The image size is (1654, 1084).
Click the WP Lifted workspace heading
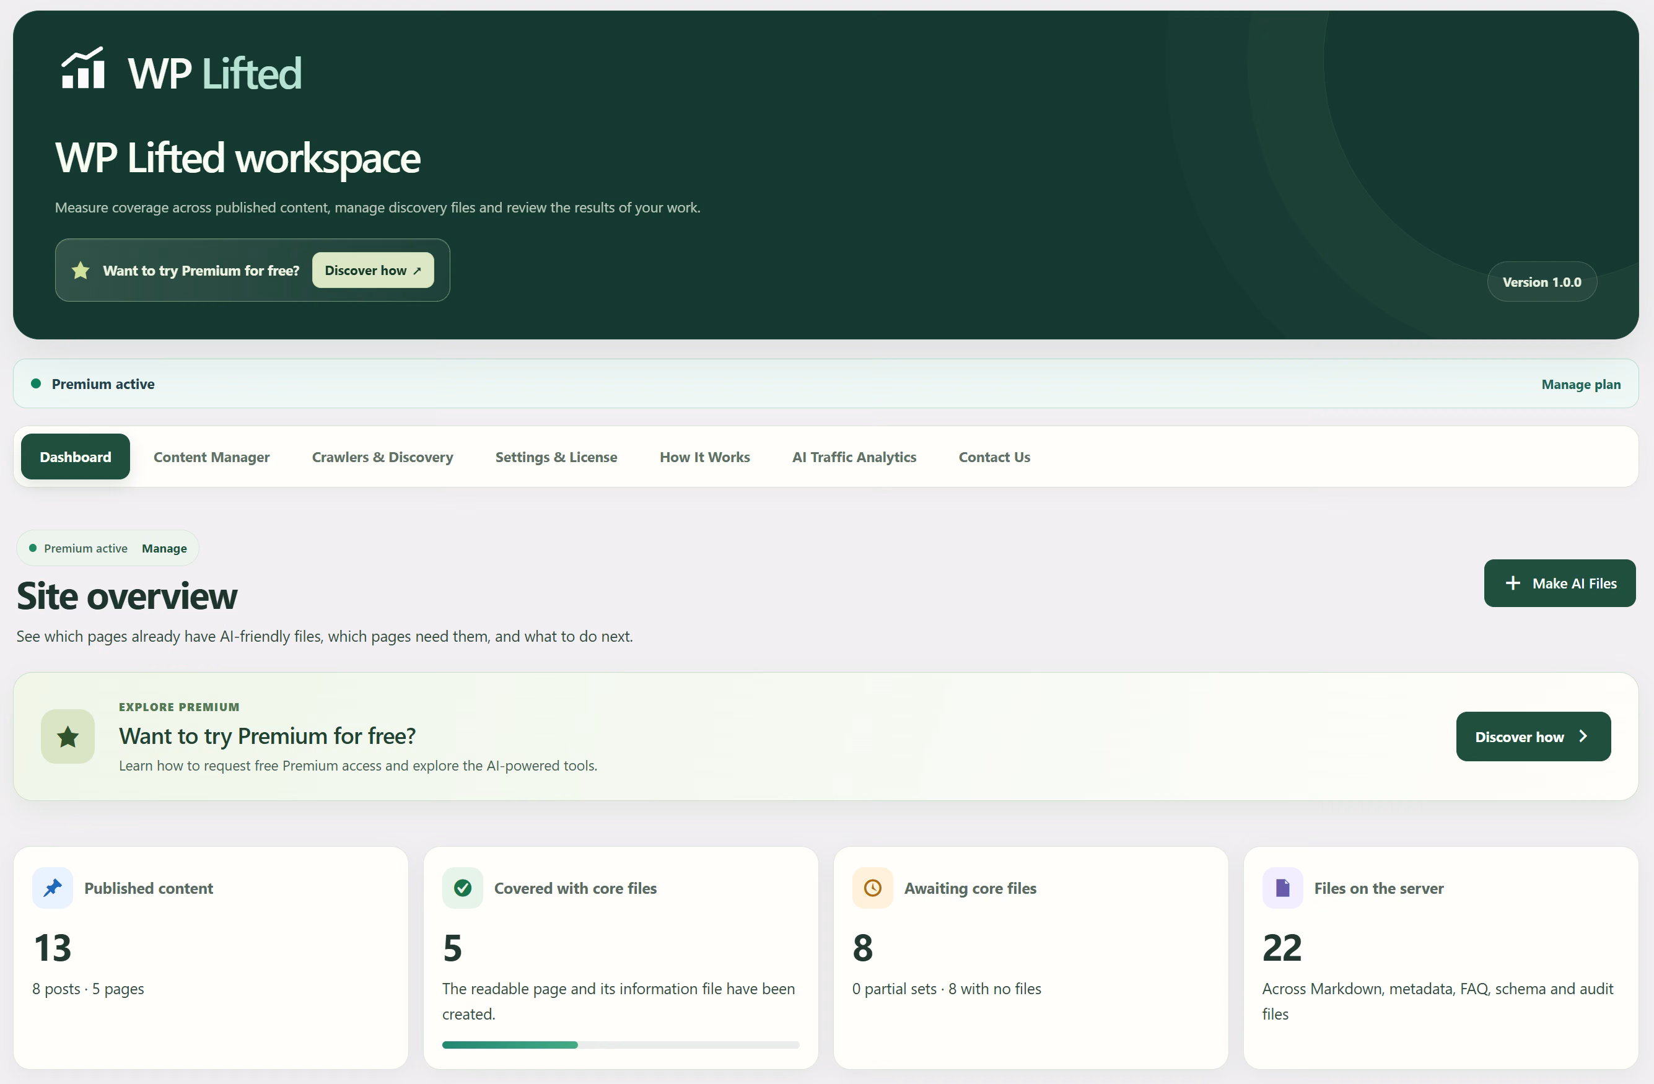click(238, 159)
